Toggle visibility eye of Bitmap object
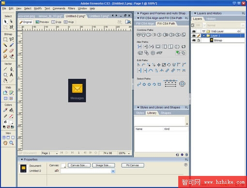This screenshot has height=188, width=247. (x=194, y=40)
